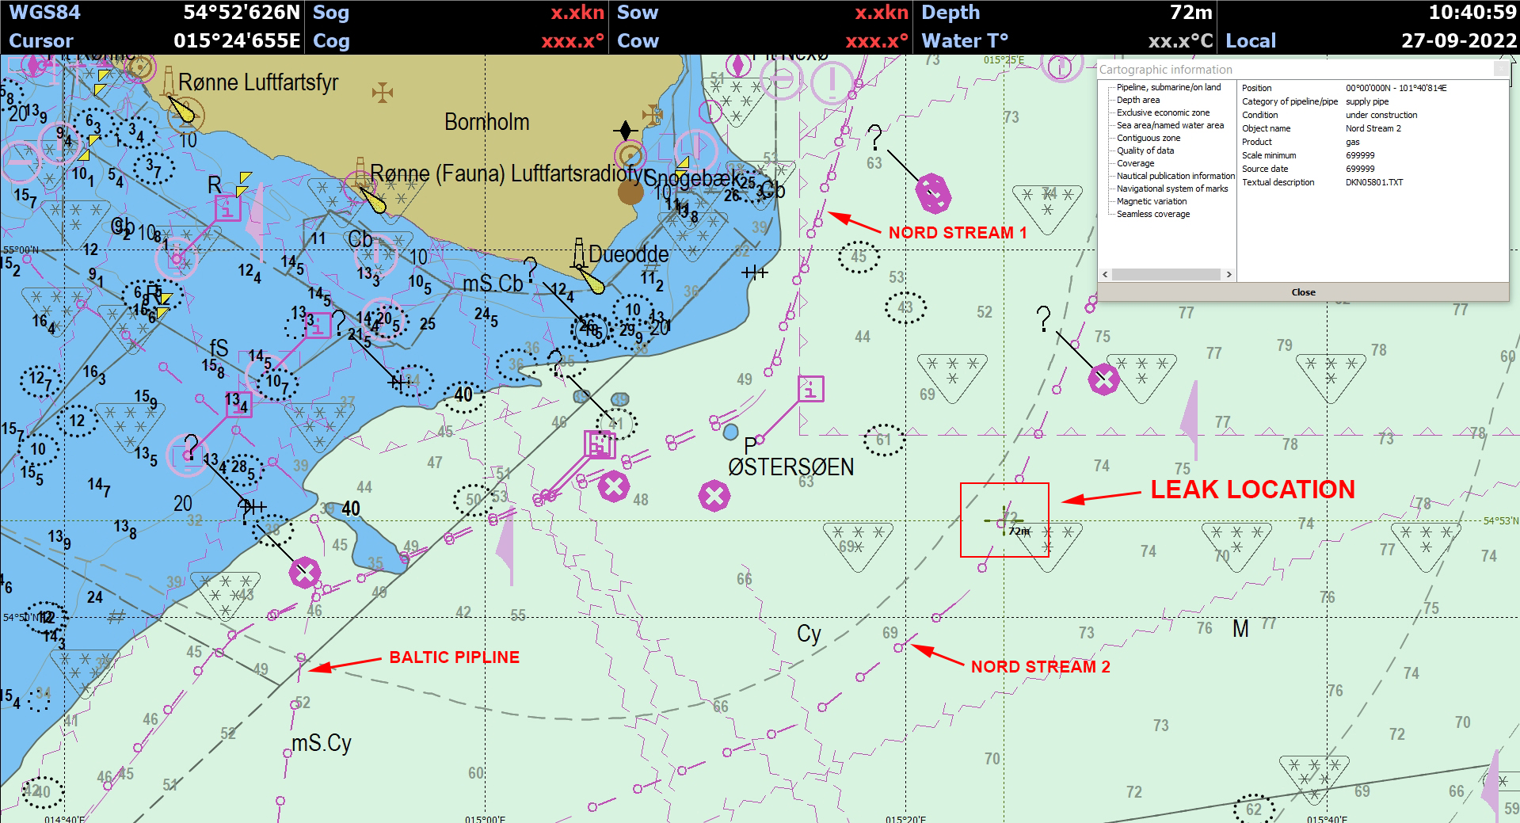
Task: Click the magenta info box northeast of ØSTERSØEN
Action: pos(810,388)
